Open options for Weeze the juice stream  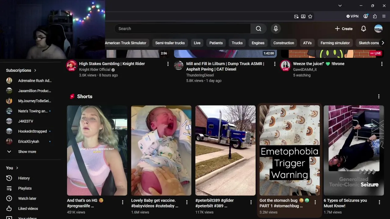(x=382, y=64)
